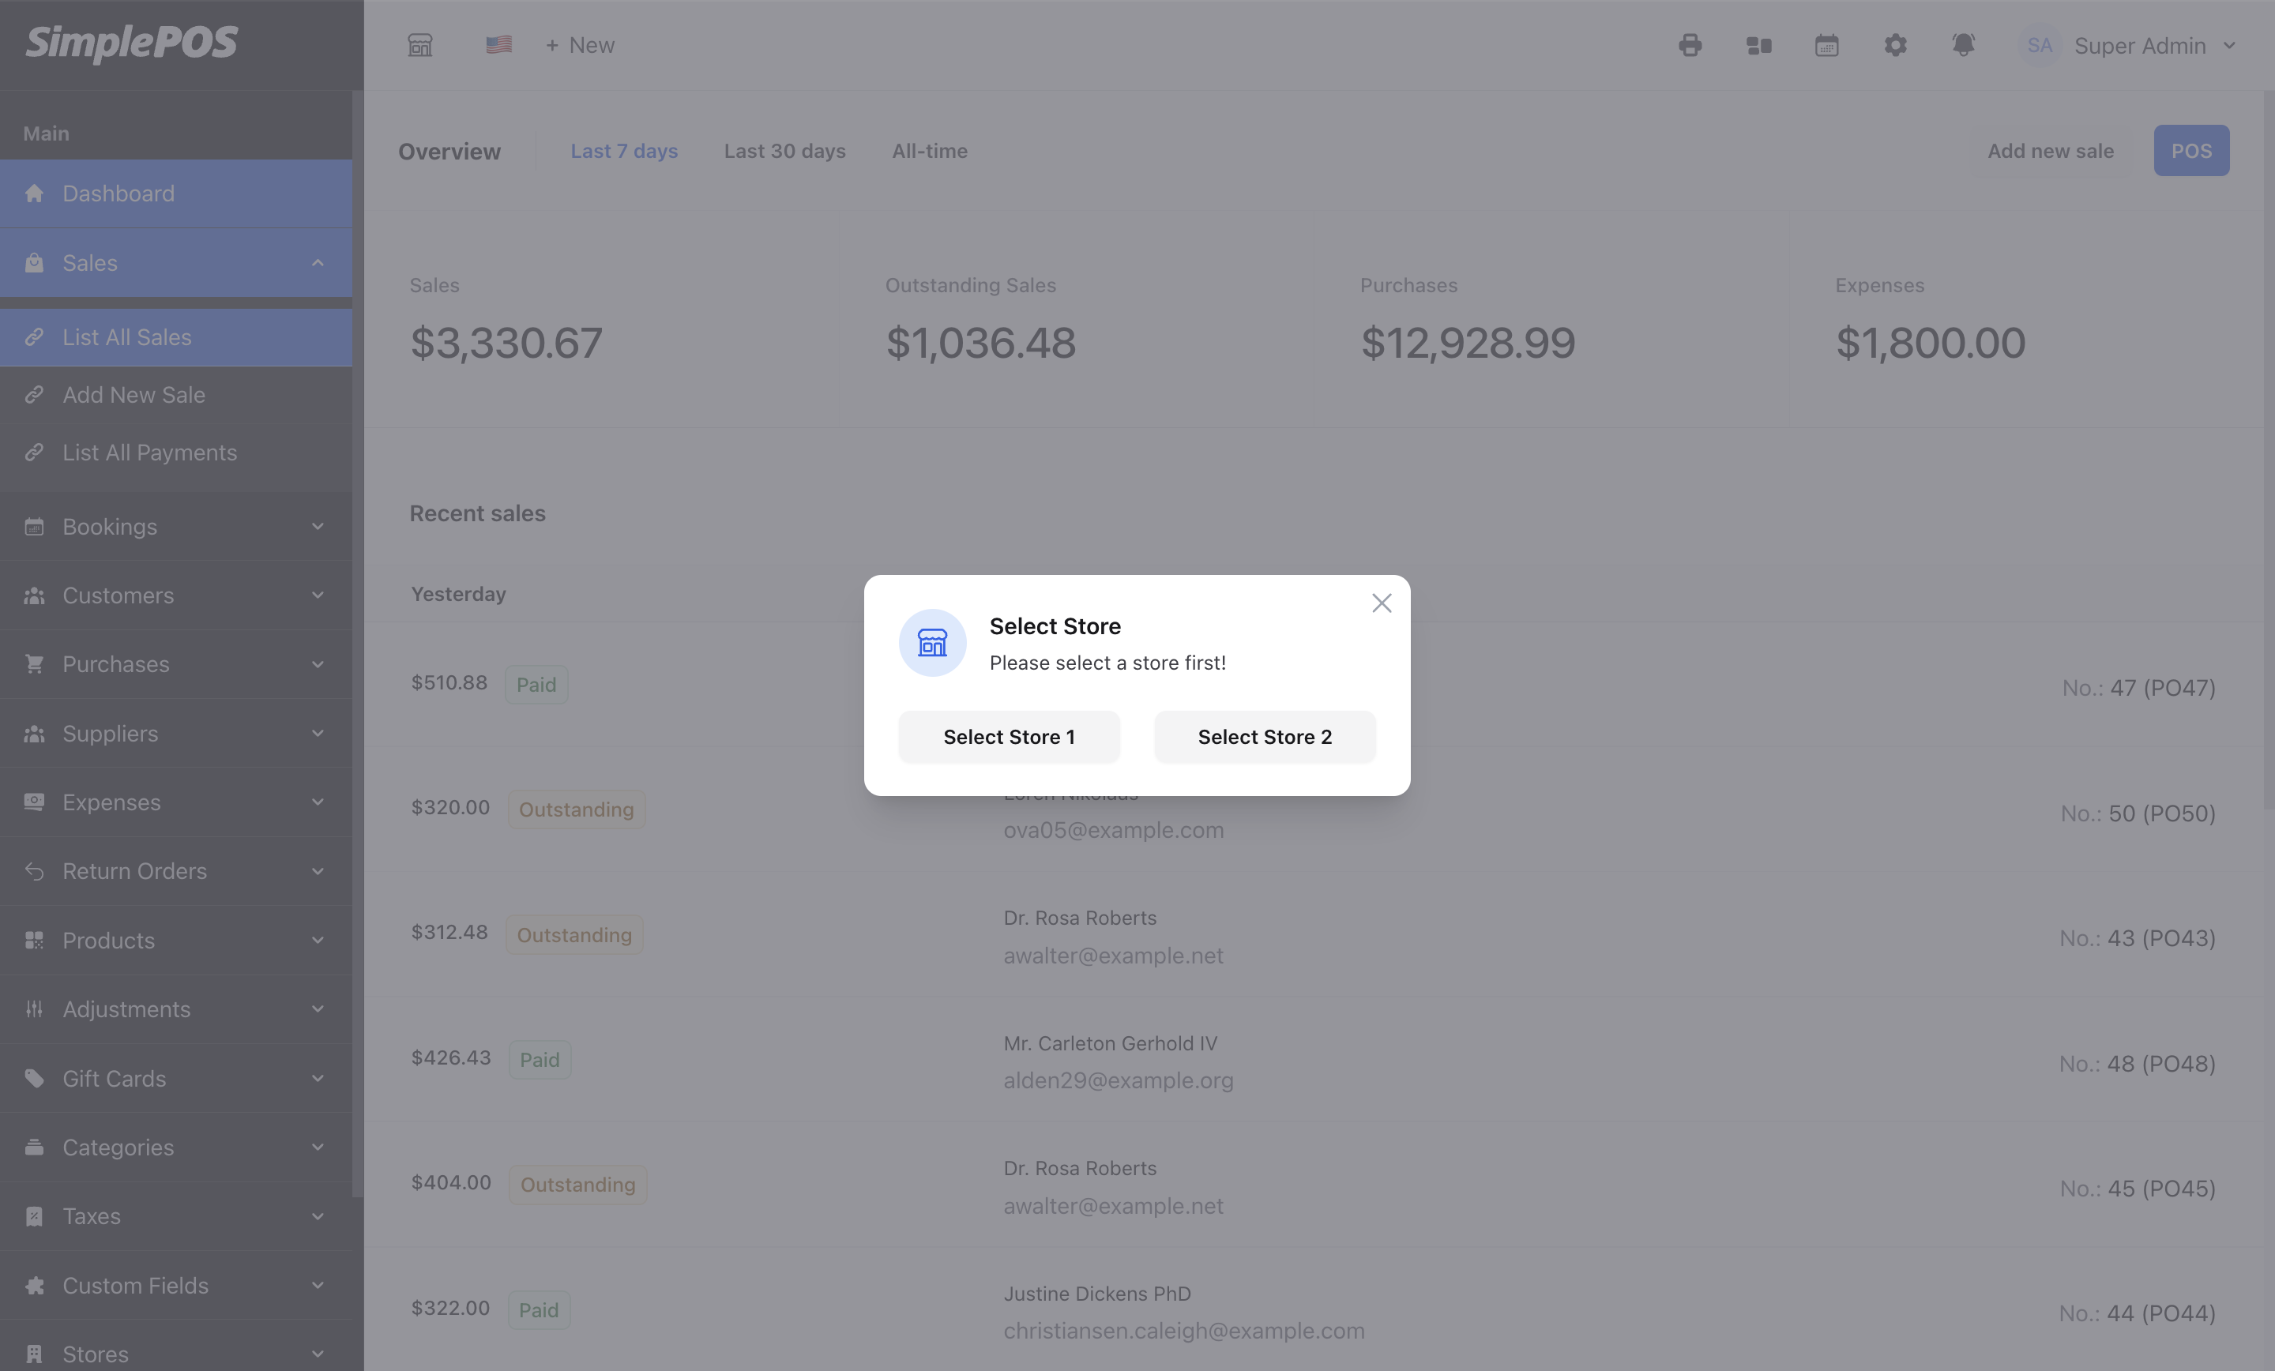Check notifications via the bell icon
The height and width of the screenshot is (1371, 2275).
[x=1964, y=44]
